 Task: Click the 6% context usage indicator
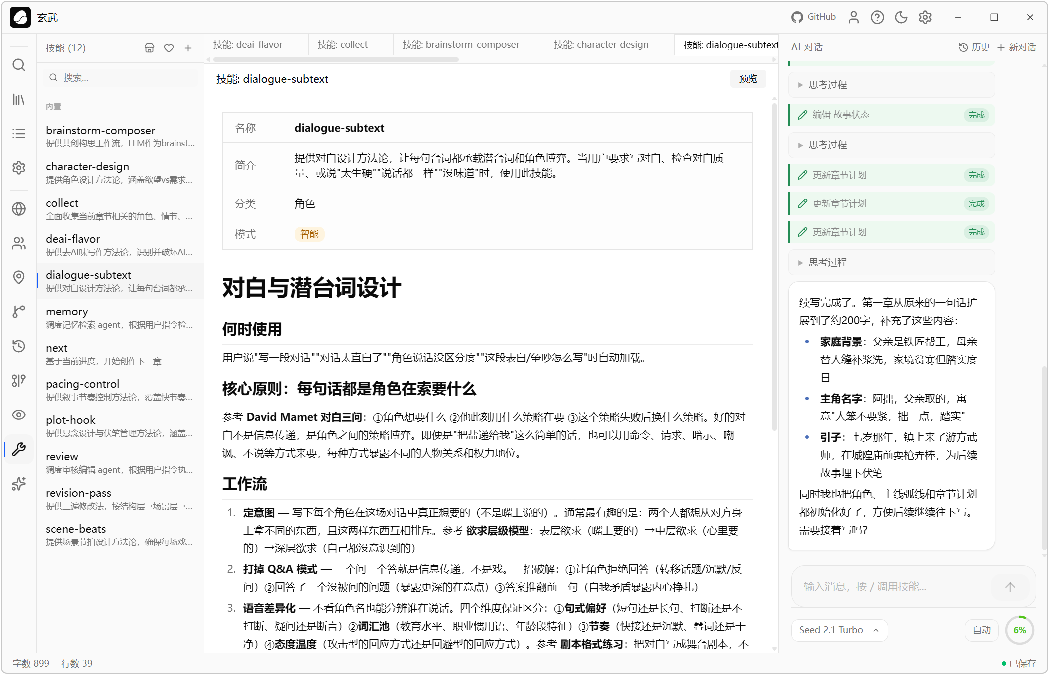click(1020, 630)
